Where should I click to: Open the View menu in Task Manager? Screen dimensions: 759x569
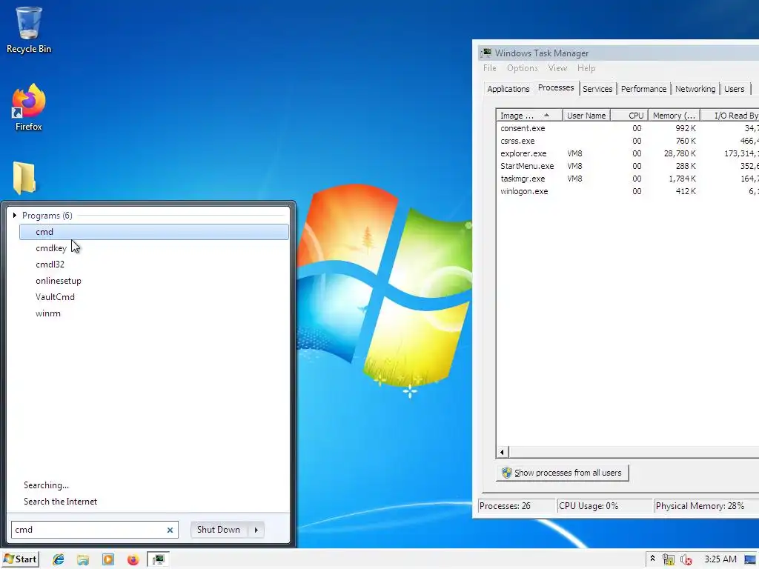pos(557,68)
